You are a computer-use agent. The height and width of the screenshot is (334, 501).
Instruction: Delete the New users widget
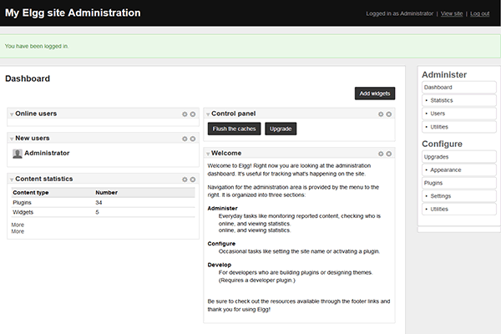pos(193,138)
